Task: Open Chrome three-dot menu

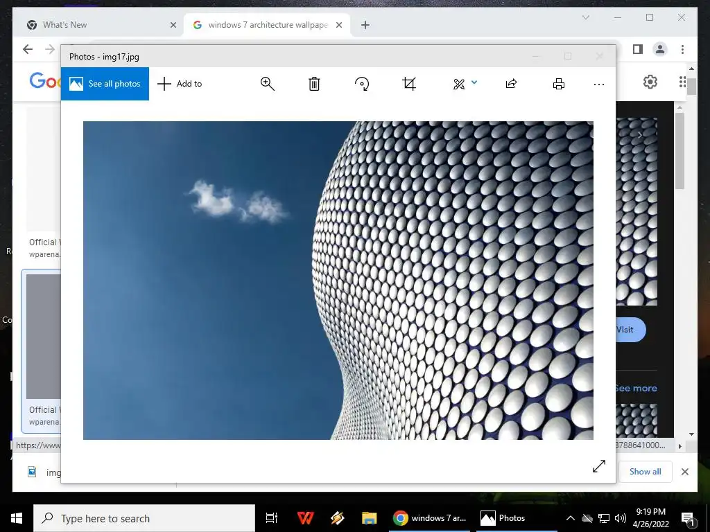Action: coord(682,49)
